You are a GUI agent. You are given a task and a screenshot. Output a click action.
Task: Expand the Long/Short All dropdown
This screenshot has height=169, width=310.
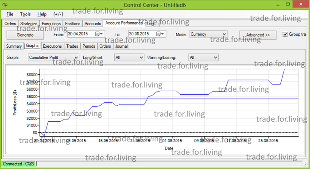point(129,58)
